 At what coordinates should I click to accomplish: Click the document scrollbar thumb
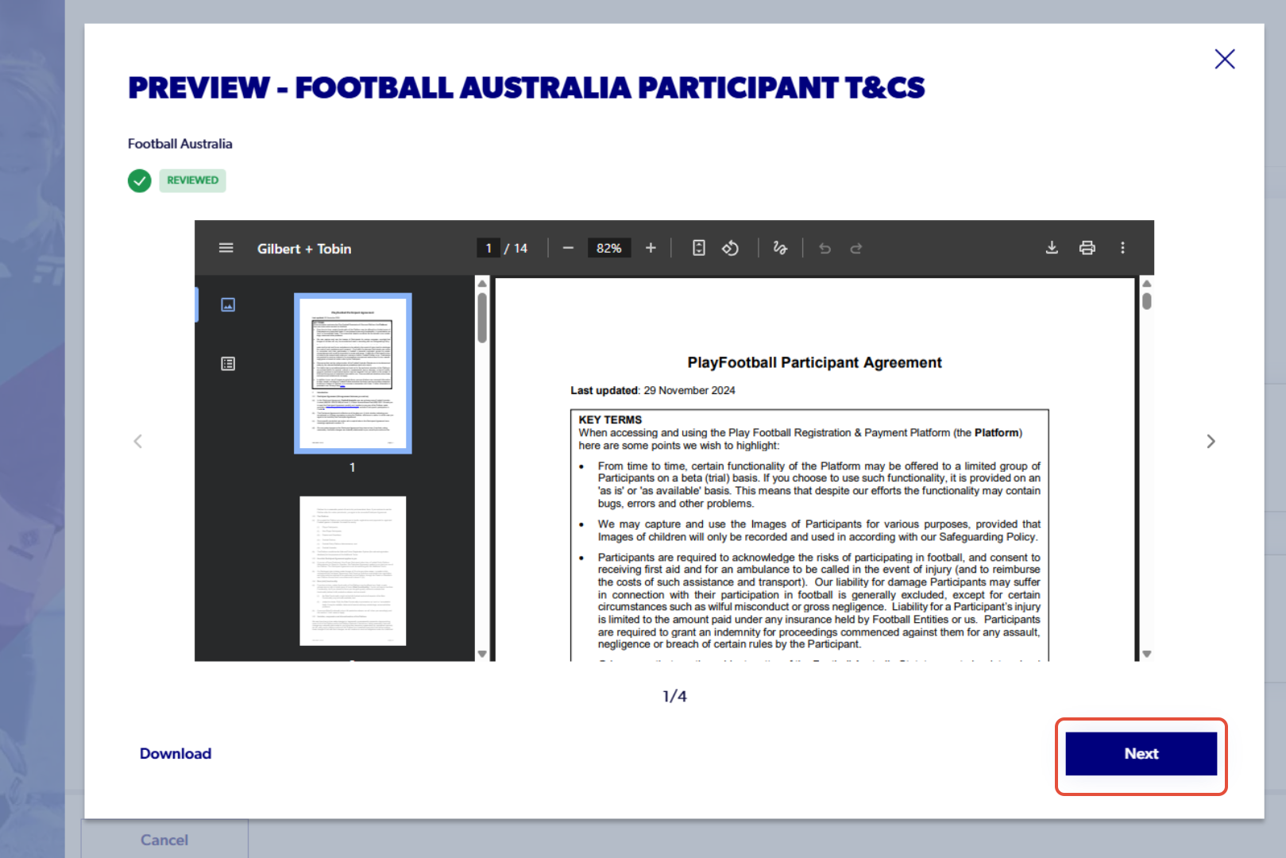(x=1146, y=301)
